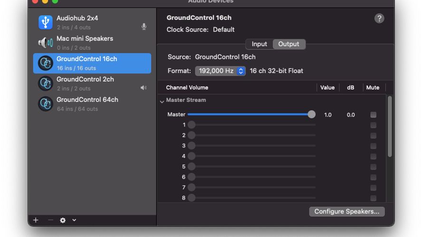The image size is (422, 237).
Task: Click the GroundControl 64ch device icon
Action: coord(46,104)
